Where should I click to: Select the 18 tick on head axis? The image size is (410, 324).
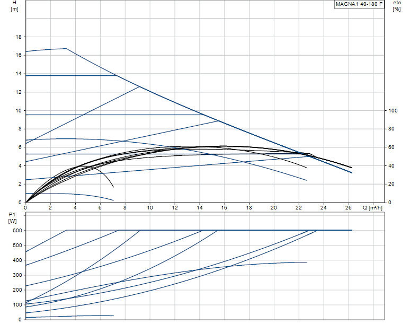point(18,37)
